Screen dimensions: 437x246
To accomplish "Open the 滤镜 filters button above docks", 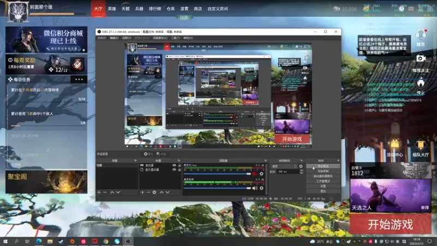I will point(161,154).
